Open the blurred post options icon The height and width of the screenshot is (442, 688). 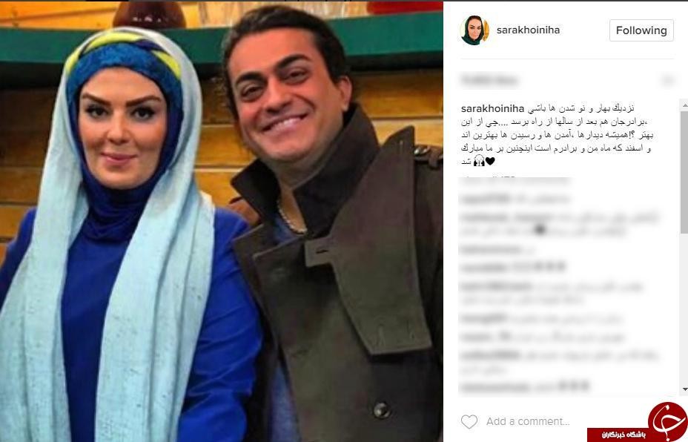click(667, 80)
